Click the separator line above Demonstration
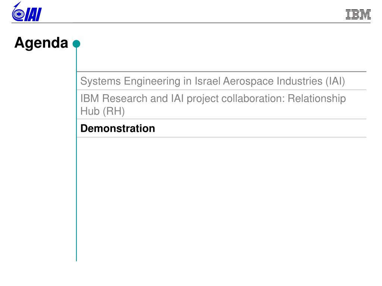Viewport: 382px width, 286px height. coord(222,119)
